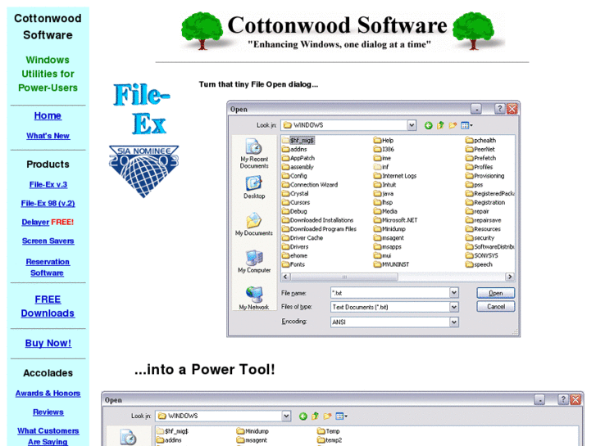The image size is (596, 446).
Task: Click Back arrow icon in lower Open dialog
Action: [x=303, y=417]
